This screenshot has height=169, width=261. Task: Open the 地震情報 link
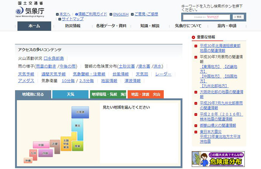click(109, 81)
